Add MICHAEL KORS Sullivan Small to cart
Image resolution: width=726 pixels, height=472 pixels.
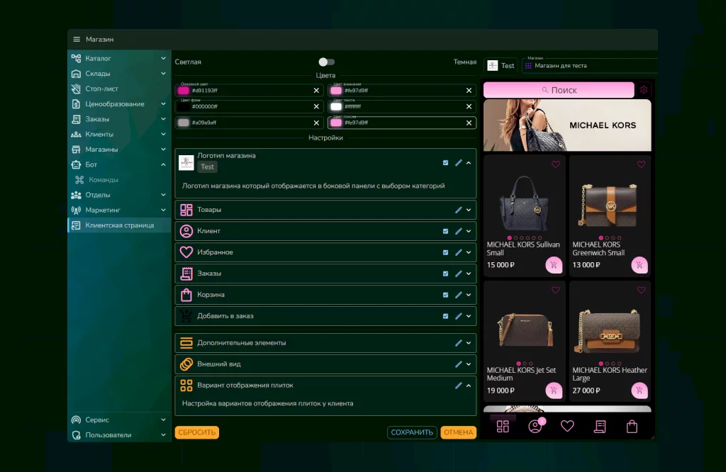pyautogui.click(x=554, y=265)
